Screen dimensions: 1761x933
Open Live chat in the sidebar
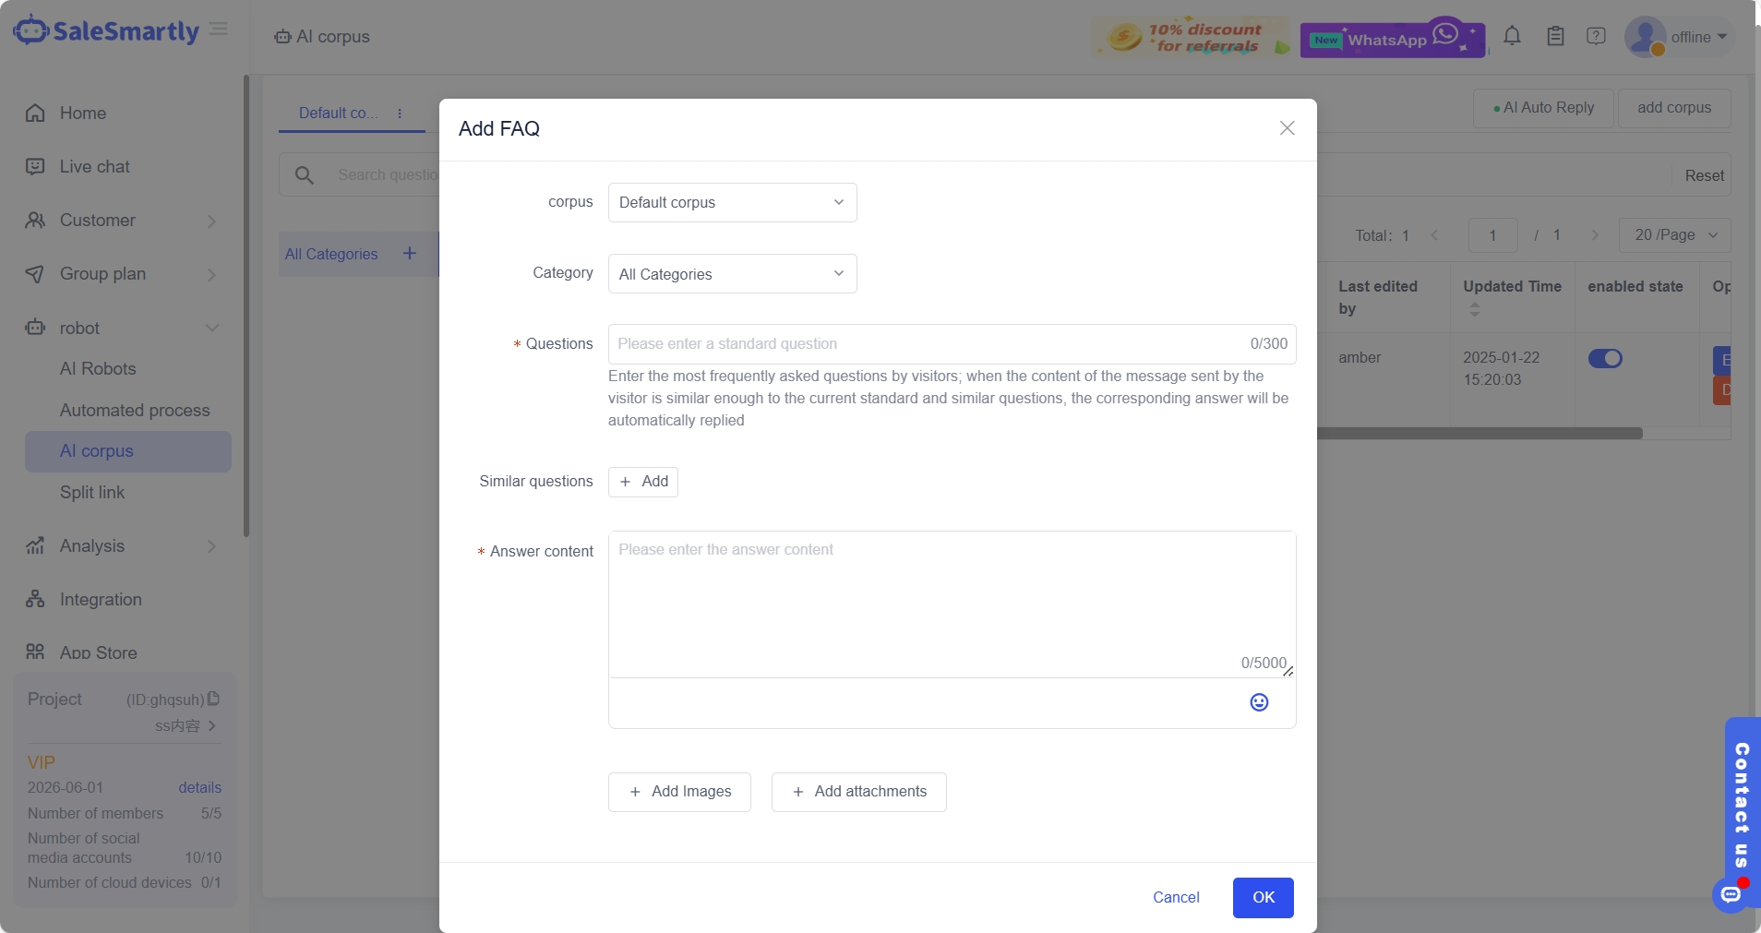[x=94, y=167]
